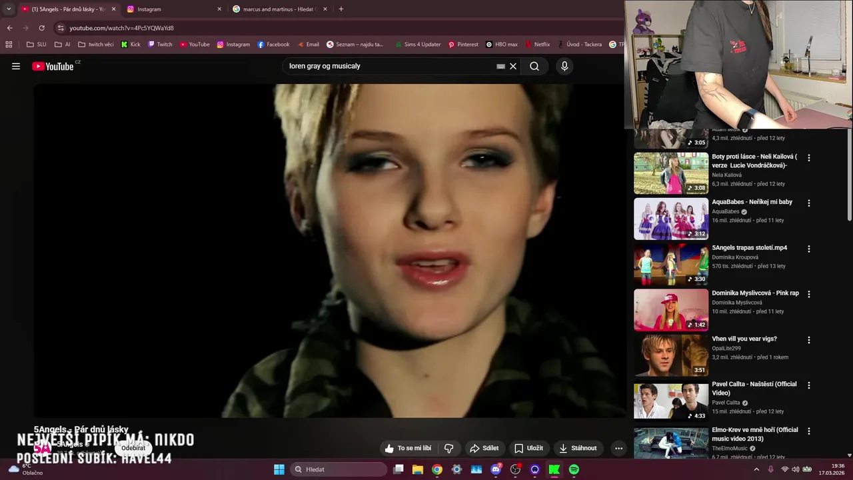Image resolution: width=853 pixels, height=480 pixels.
Task: Open options menu for Pavel Callta - Naštěstí
Action: point(809,385)
